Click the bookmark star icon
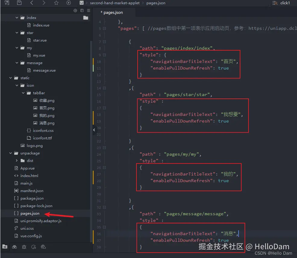 pyautogui.click(x=56, y=3)
